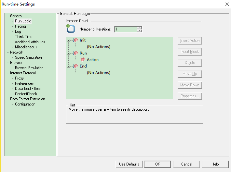231x172 pixels.
Task: Select the Init node label
Action: pyautogui.click(x=83, y=40)
